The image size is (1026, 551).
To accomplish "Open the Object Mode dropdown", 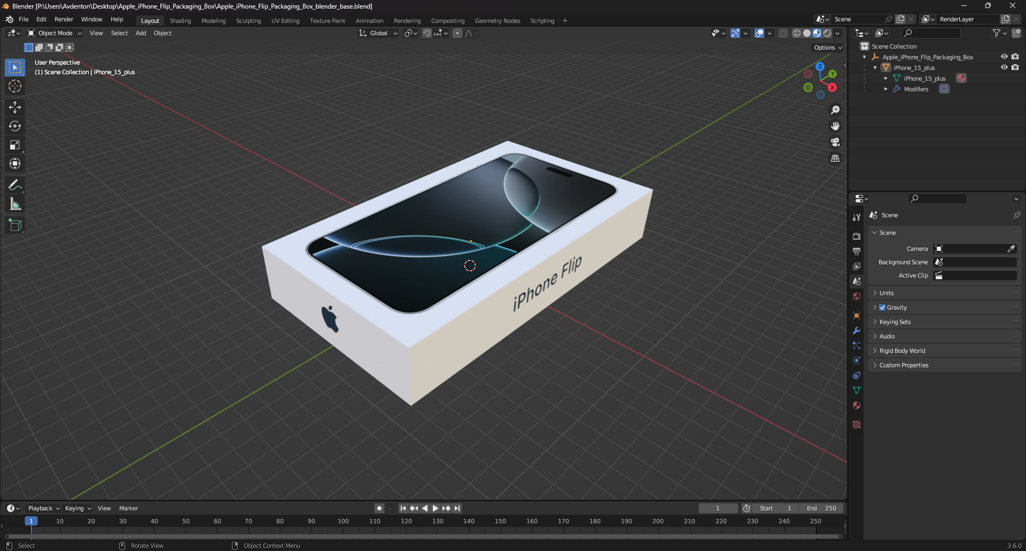I will tap(55, 33).
